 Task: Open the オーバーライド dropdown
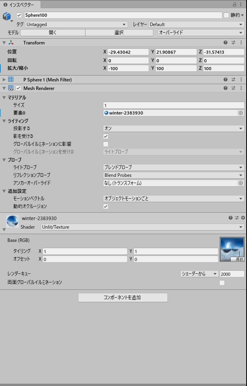[x=201, y=32]
